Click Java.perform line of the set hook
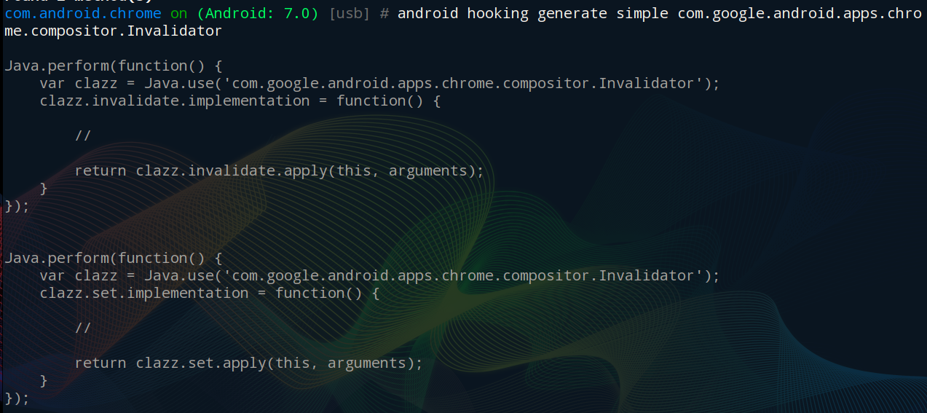Viewport: 927px width, 413px height. coord(114,259)
